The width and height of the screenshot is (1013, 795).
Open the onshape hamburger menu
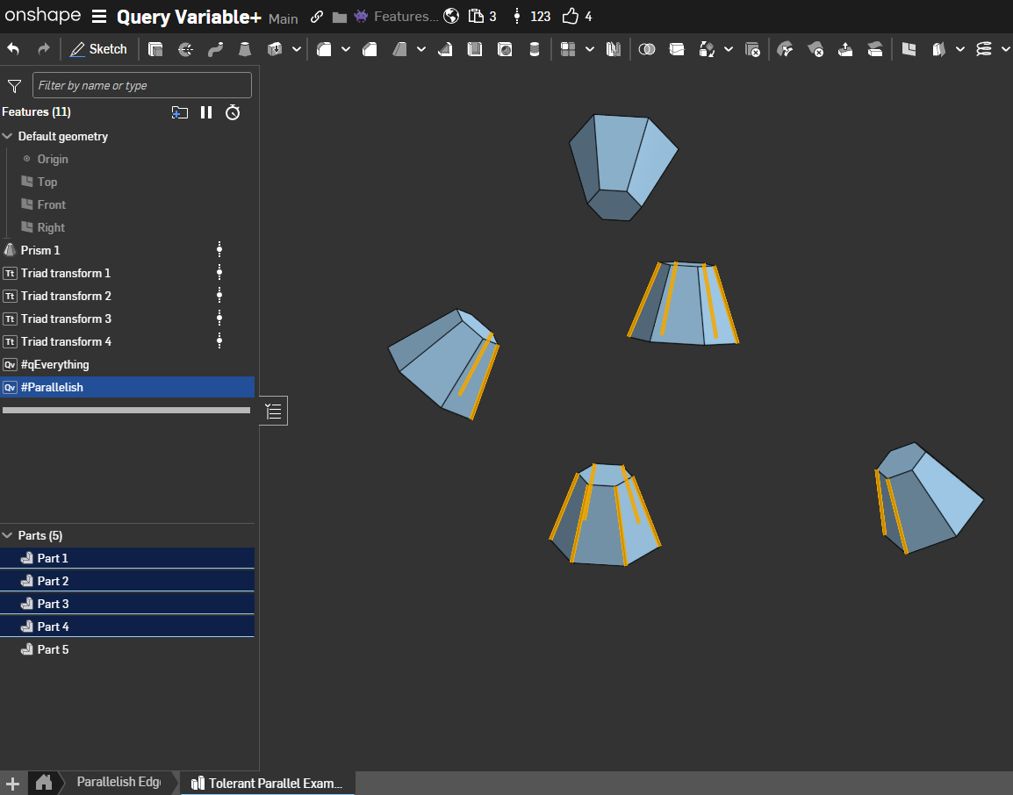click(x=99, y=17)
